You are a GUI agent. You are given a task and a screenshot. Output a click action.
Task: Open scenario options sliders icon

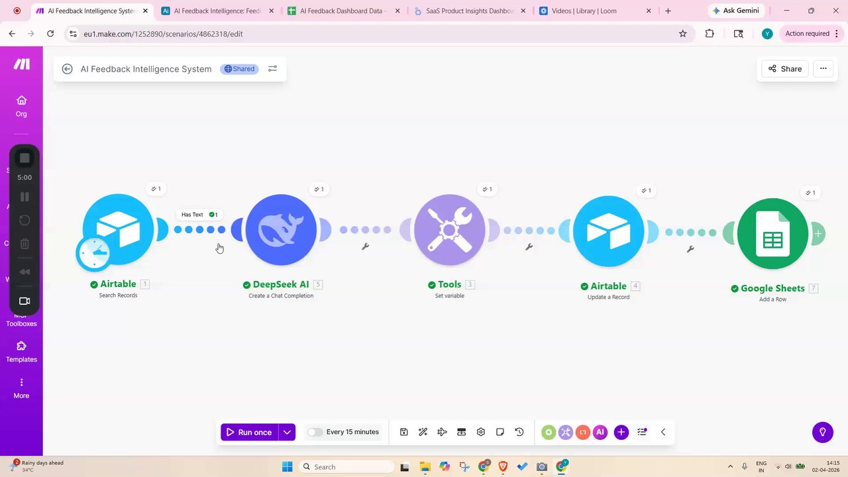tap(272, 69)
